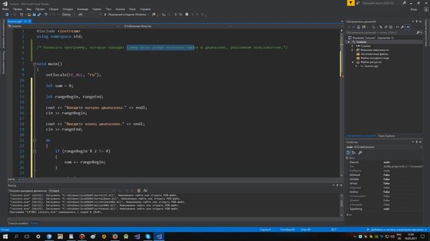Toggle word wrap in Output panel
The height and width of the screenshot is (241, 430).
coord(145,191)
